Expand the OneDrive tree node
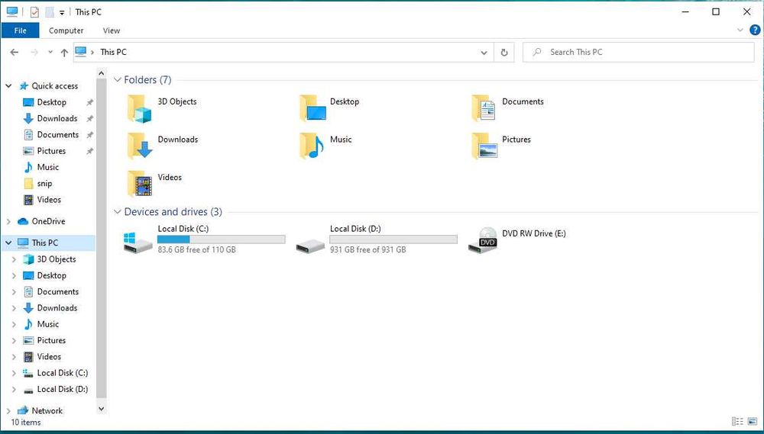Screen dimensions: 764x434 [x=8, y=221]
